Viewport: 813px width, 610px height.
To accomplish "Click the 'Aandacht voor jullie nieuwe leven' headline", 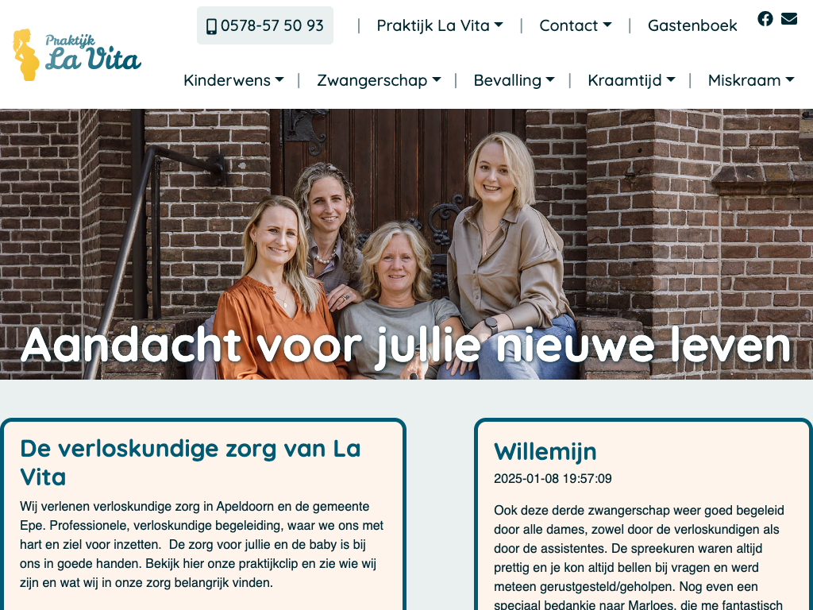I will 406,346.
